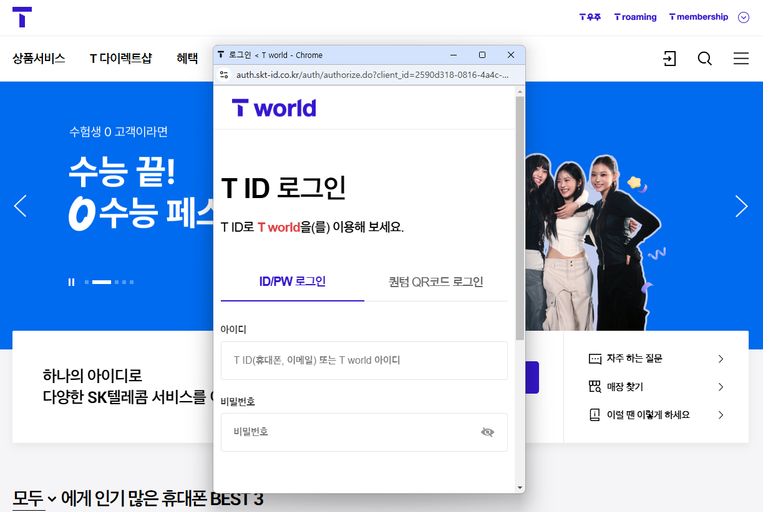Open the T roaming link

636,17
